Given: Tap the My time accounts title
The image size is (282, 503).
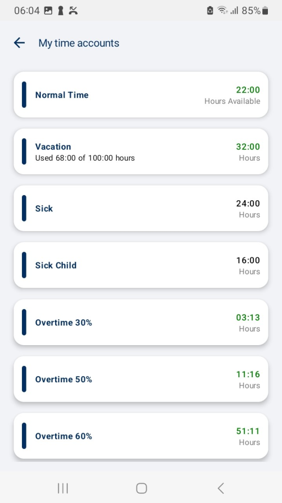Looking at the screenshot, I should pyautogui.click(x=79, y=43).
